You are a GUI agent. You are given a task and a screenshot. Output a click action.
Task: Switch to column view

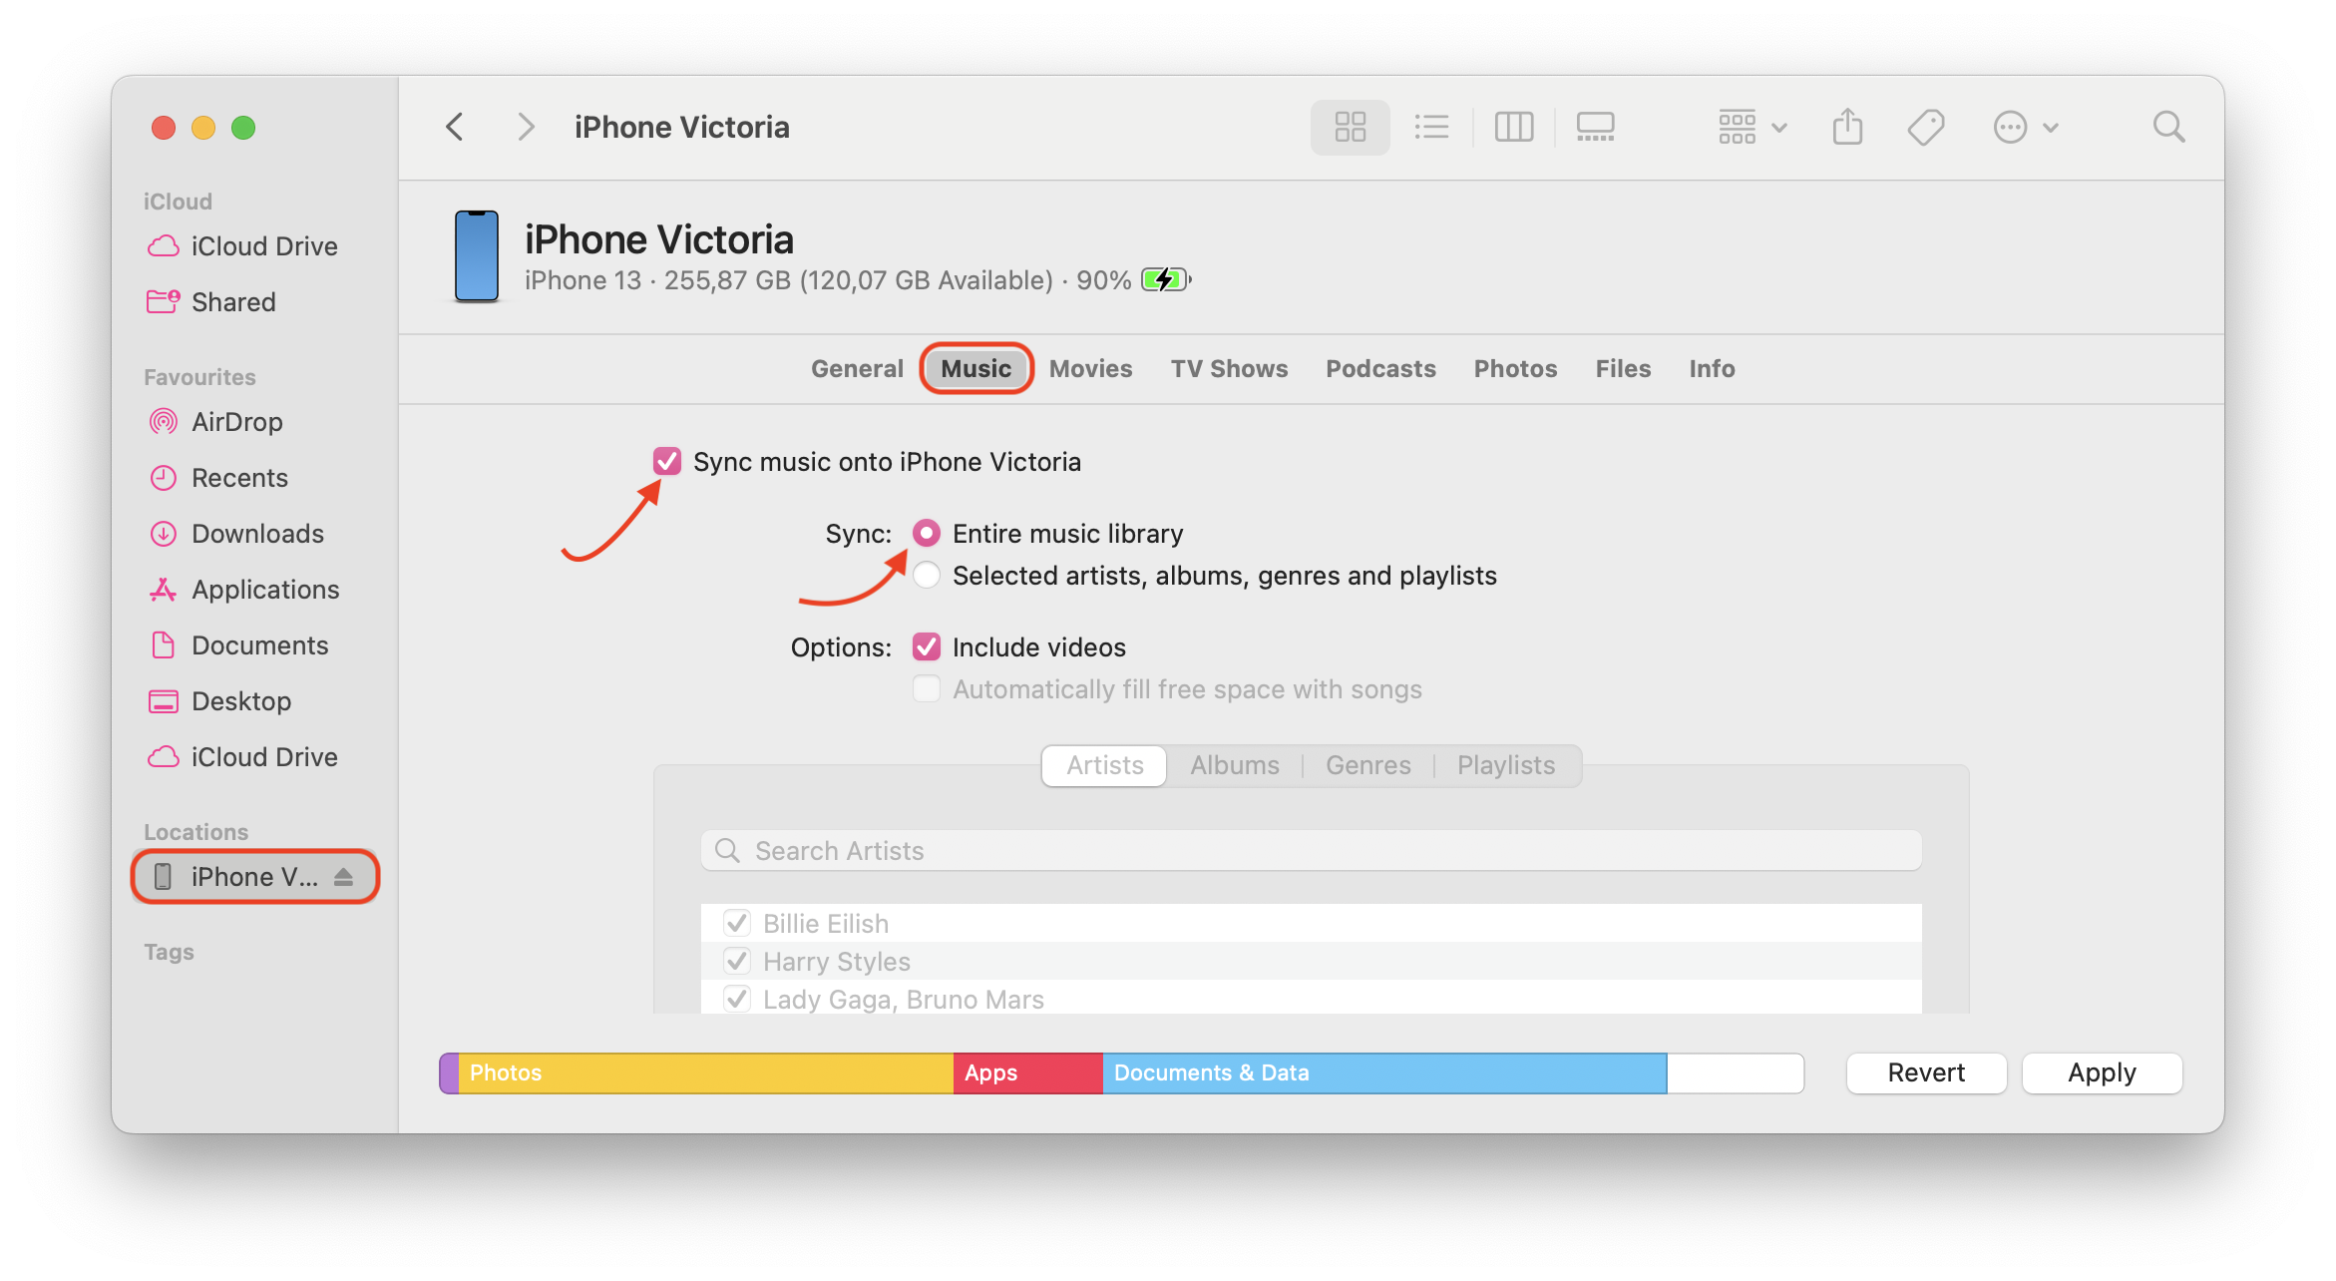[x=1513, y=127]
